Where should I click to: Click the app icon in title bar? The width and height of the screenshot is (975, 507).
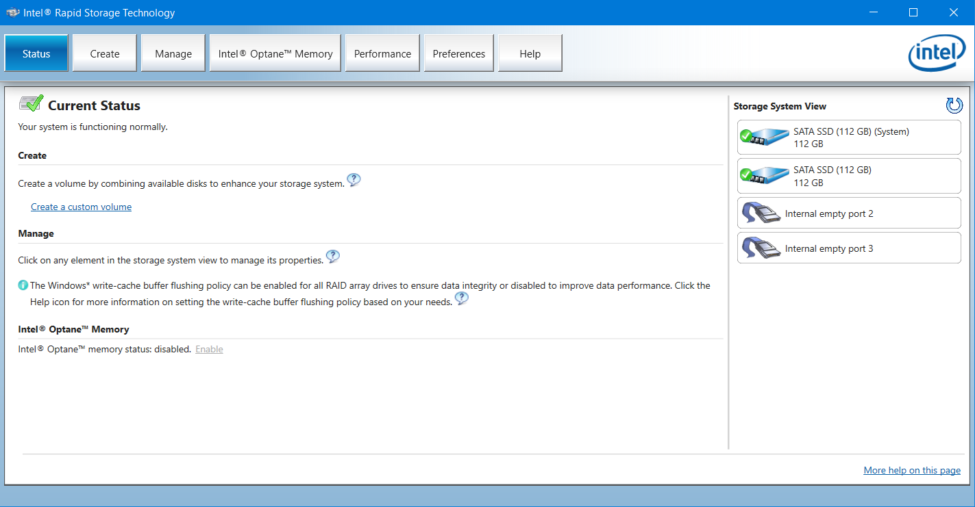pyautogui.click(x=12, y=12)
